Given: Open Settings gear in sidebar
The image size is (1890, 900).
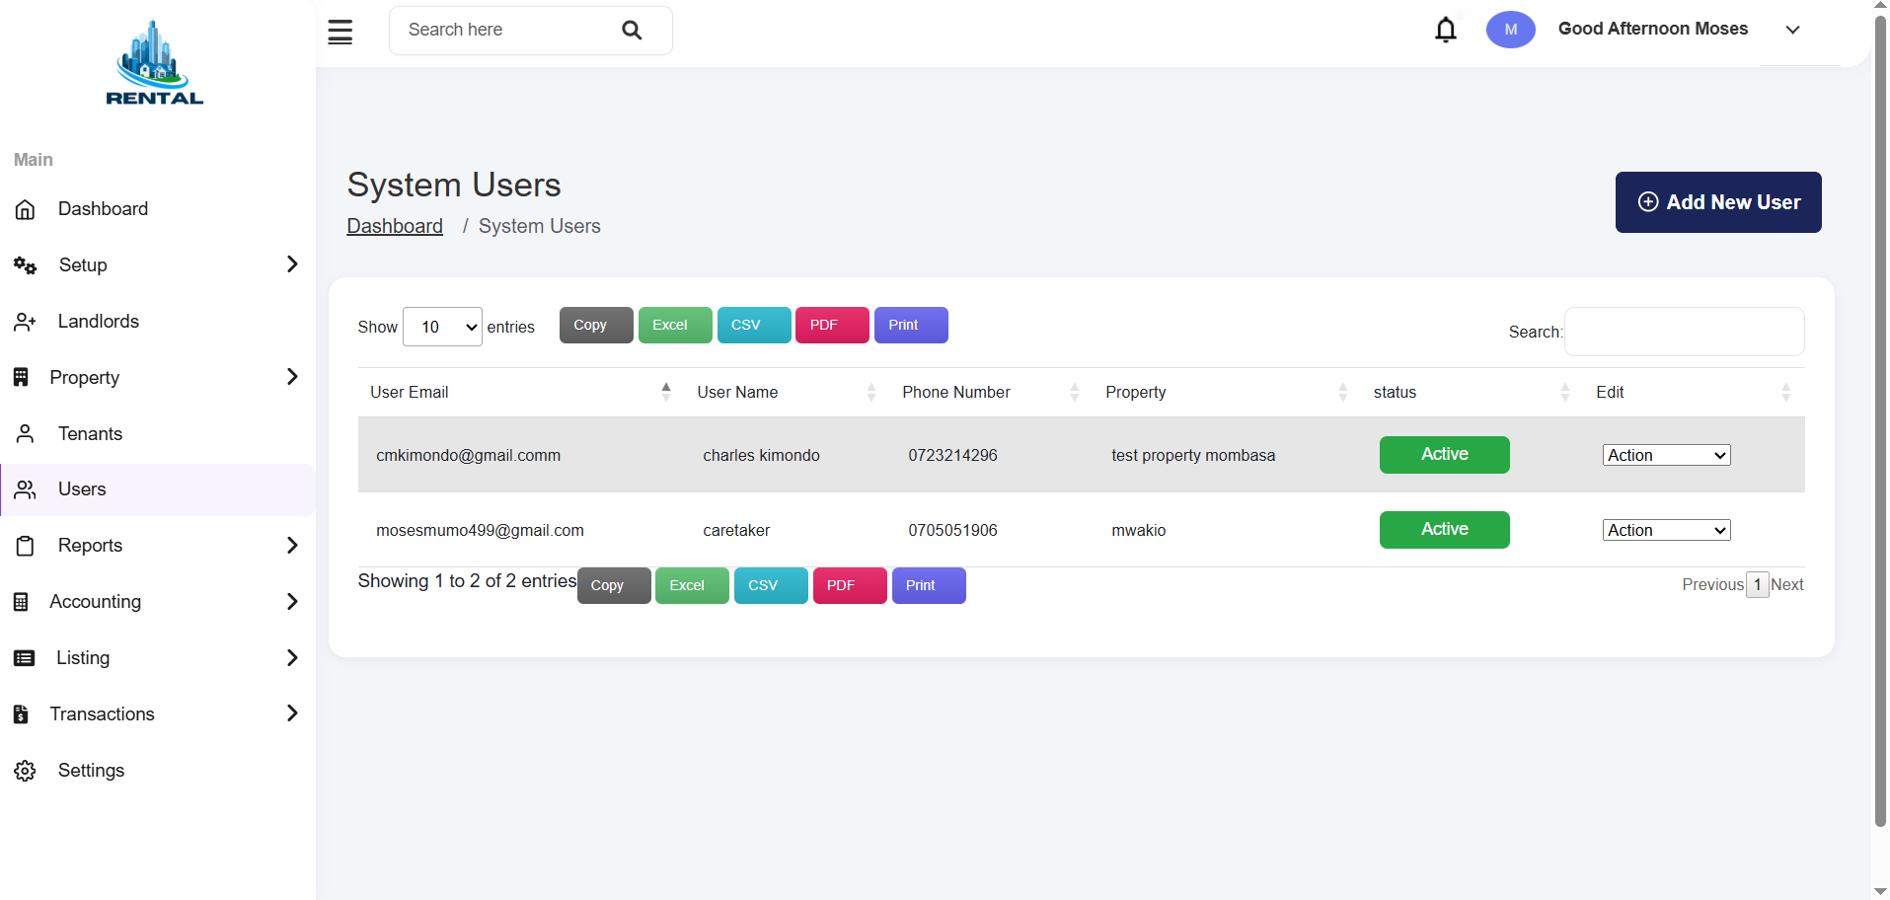Looking at the screenshot, I should (26, 771).
